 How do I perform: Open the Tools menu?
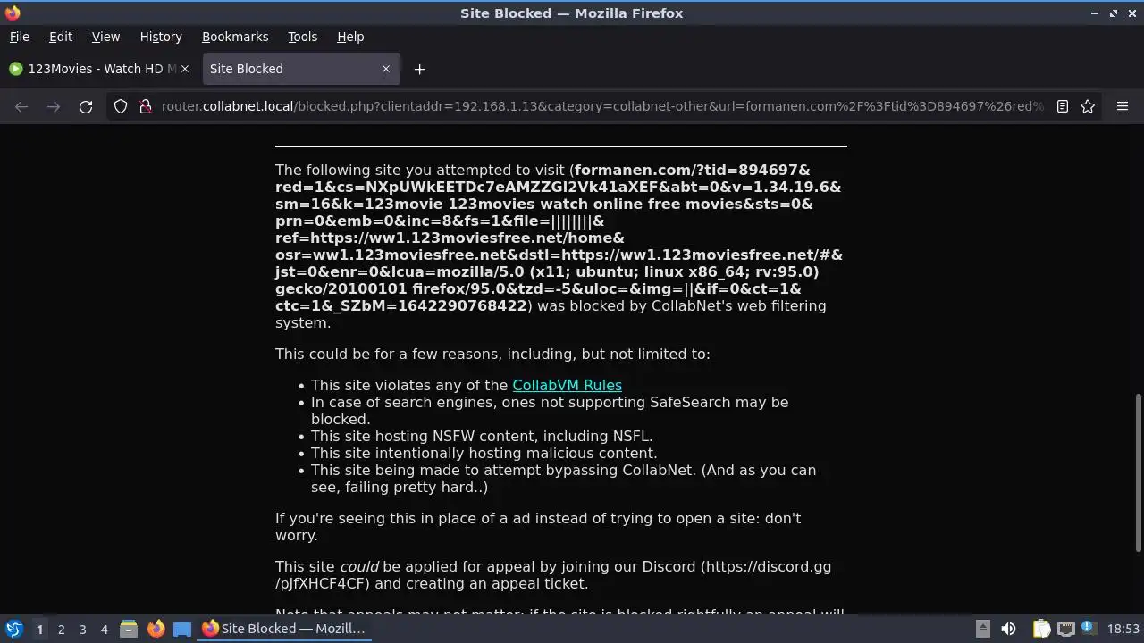coord(302,37)
